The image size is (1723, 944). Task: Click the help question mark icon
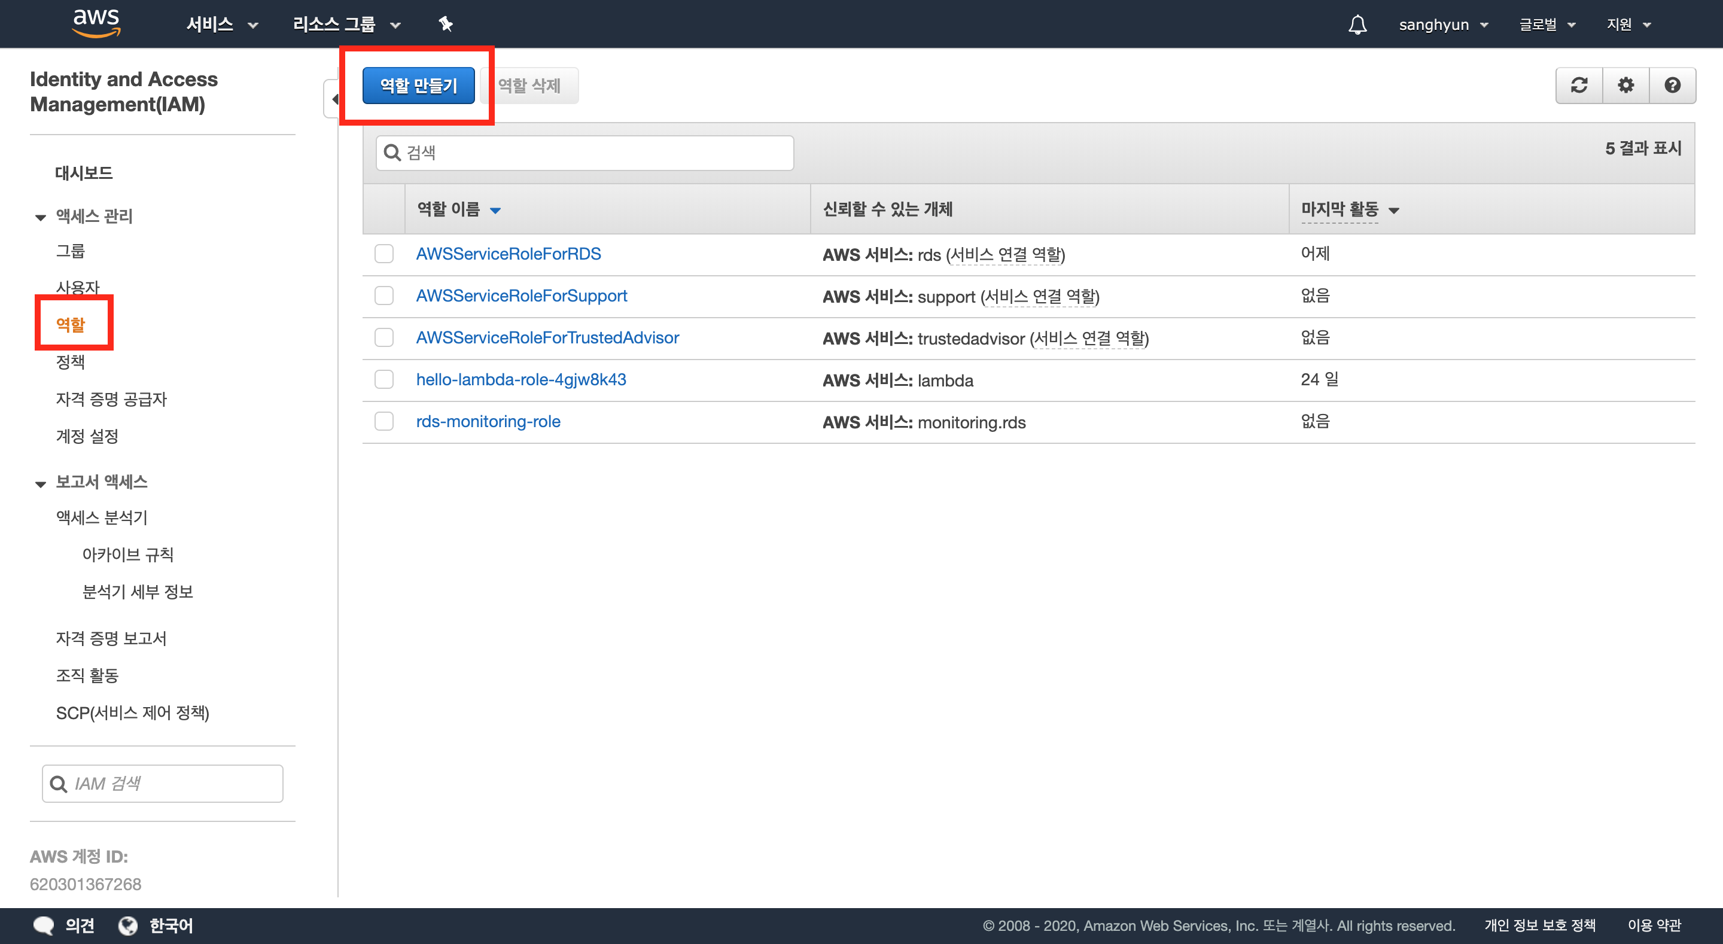click(1672, 85)
